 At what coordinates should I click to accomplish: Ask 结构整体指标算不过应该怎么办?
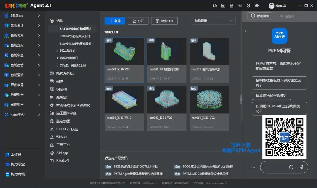[x=279, y=83]
